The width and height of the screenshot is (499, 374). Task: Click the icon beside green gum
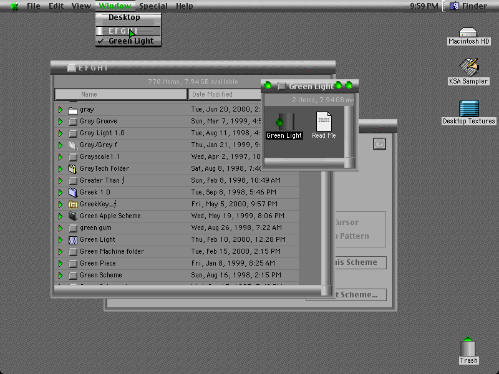point(73,228)
